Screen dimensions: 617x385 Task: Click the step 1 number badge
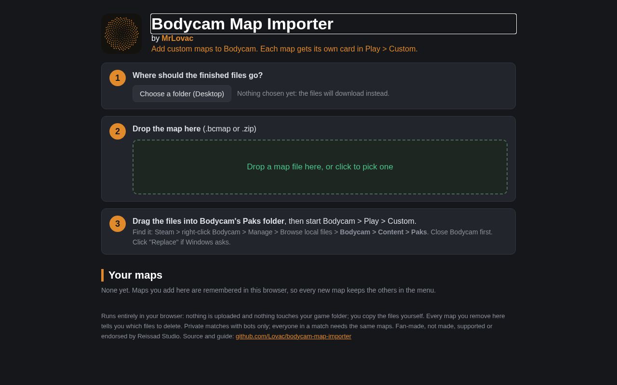pos(118,78)
